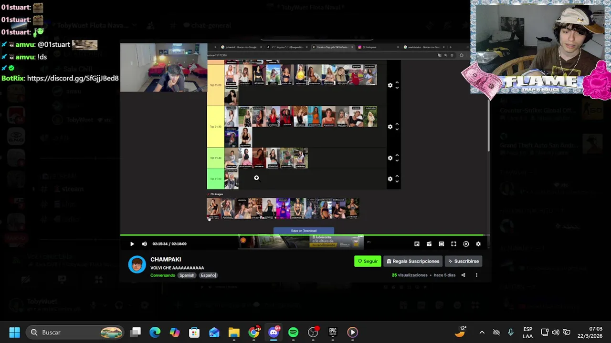Move Top 11-20 row up arrow
The image size is (611, 343).
(397, 83)
